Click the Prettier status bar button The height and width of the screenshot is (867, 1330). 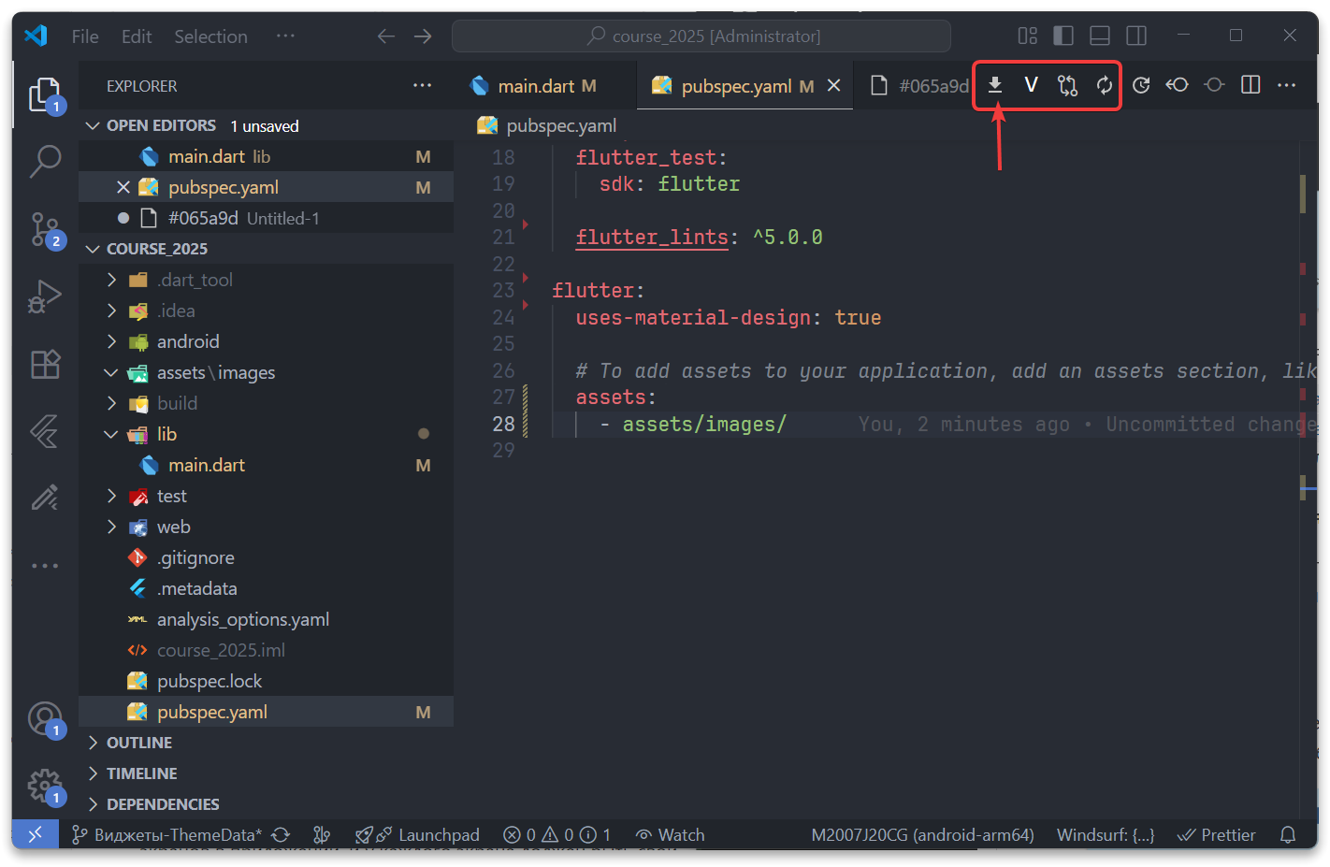tap(1217, 835)
